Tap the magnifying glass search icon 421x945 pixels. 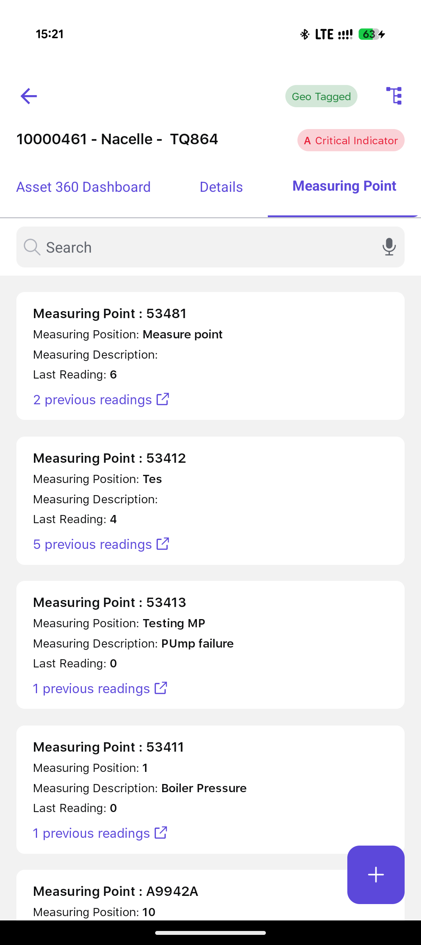coord(32,247)
